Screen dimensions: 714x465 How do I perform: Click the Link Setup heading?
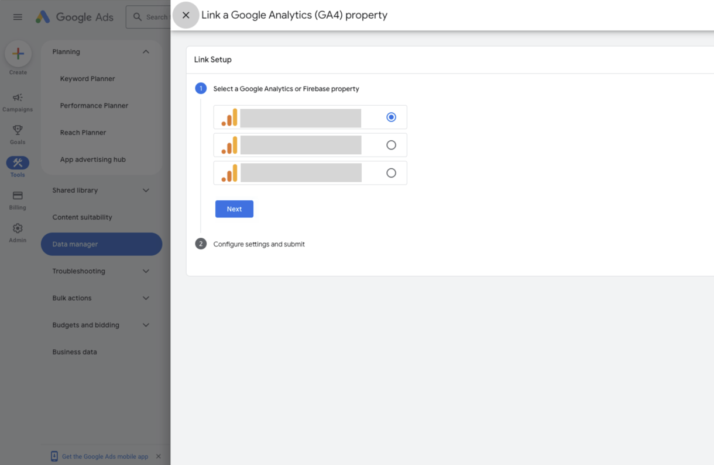click(213, 60)
